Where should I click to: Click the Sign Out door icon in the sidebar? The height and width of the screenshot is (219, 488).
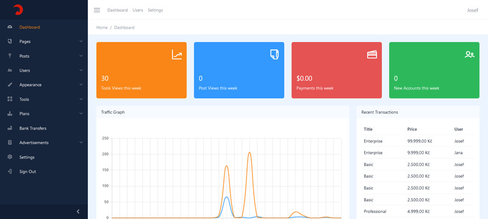tap(10, 172)
